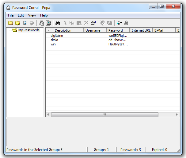Image resolution: width=186 pixels, height=158 pixels.
Task: Sort by the Description column header
Action: click(x=65, y=30)
